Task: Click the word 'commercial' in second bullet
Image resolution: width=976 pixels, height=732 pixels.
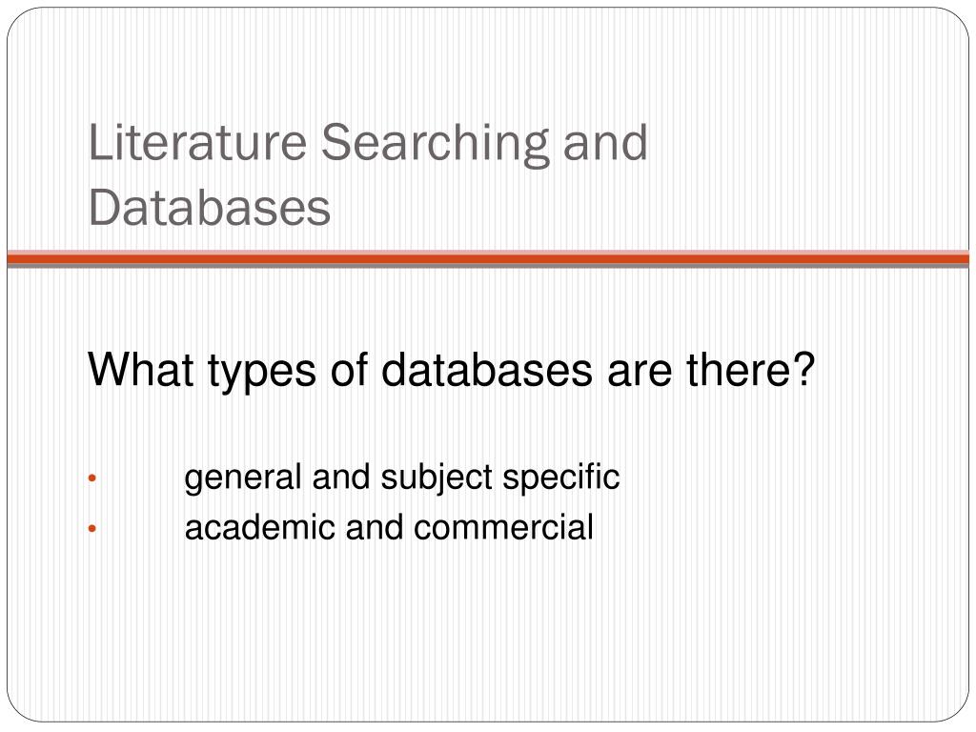Action: (503, 527)
